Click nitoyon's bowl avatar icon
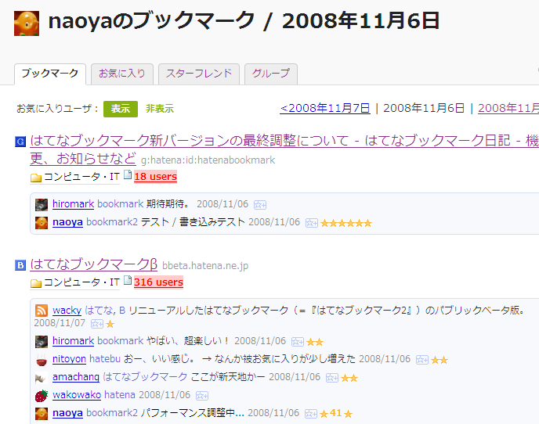Screen dimensions: 539x424 42,360
